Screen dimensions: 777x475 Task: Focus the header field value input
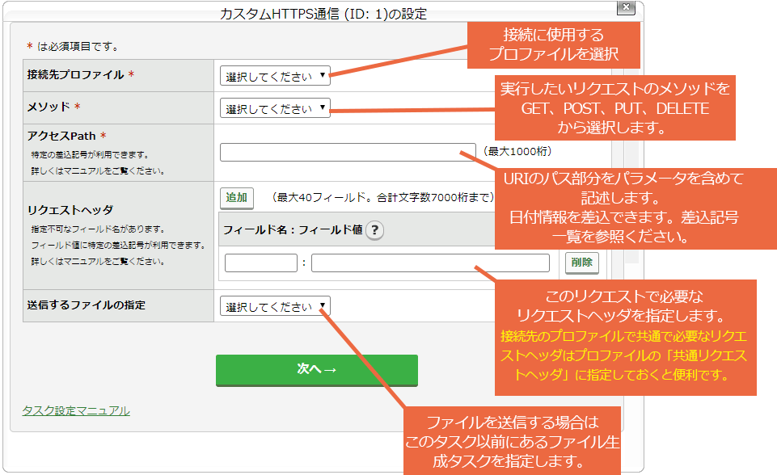click(430, 263)
